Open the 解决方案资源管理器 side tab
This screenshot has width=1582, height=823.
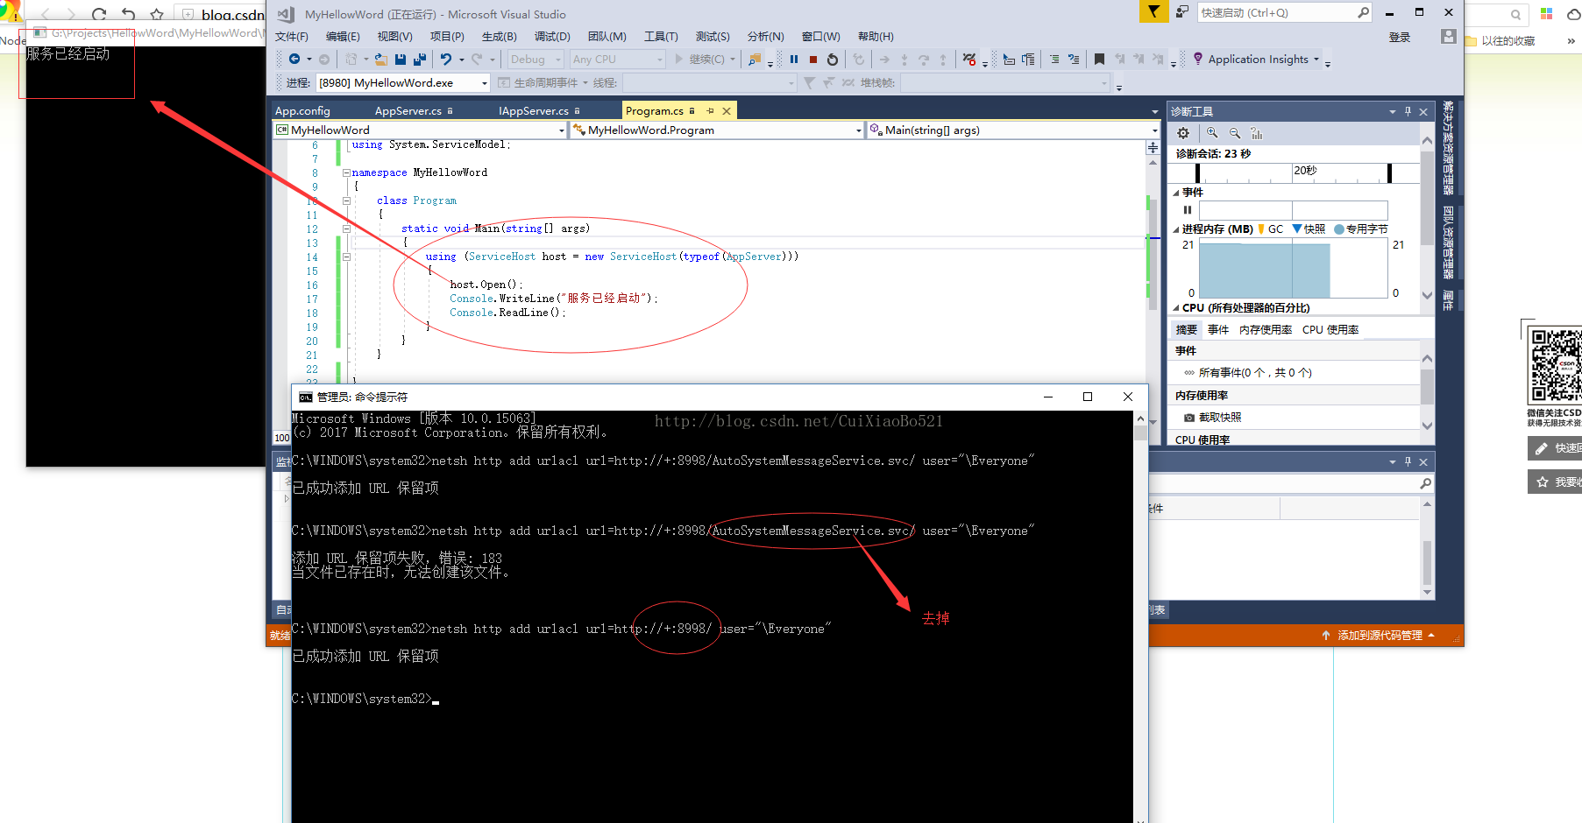(x=1448, y=148)
